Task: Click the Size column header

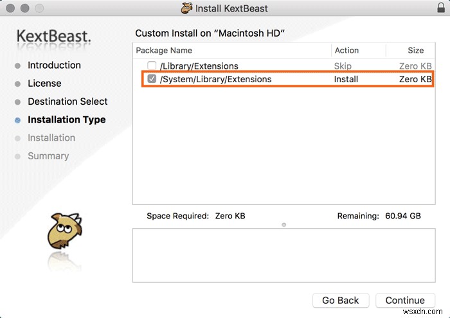Action: [x=415, y=50]
